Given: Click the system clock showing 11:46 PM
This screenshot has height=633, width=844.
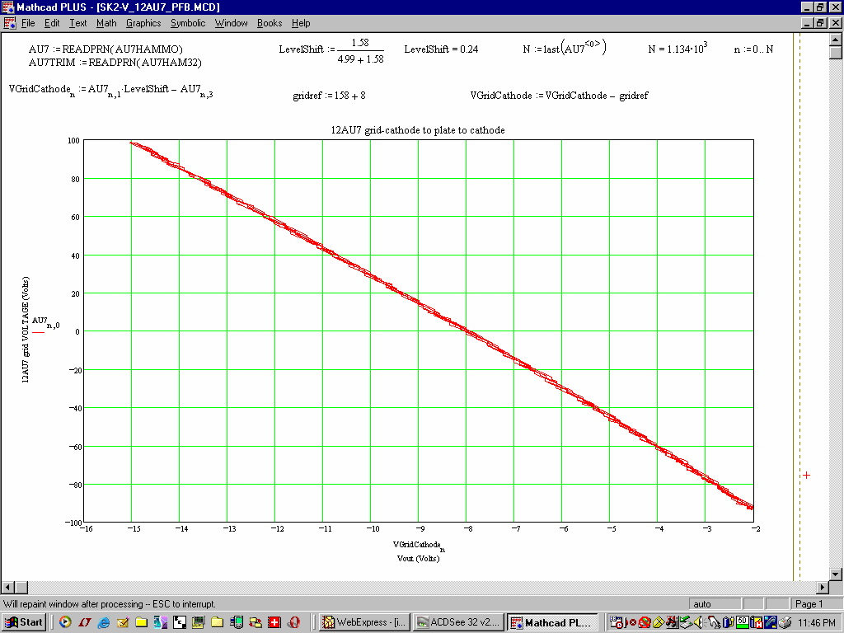Looking at the screenshot, I should (817, 622).
